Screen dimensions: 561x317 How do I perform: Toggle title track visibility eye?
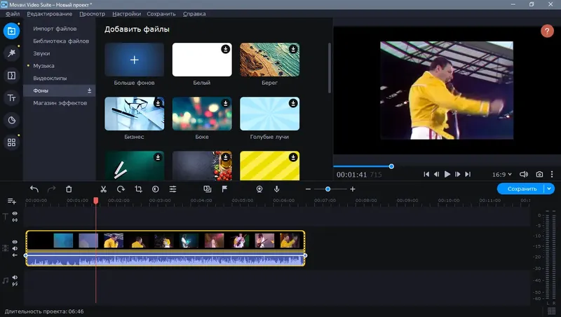tap(15, 213)
